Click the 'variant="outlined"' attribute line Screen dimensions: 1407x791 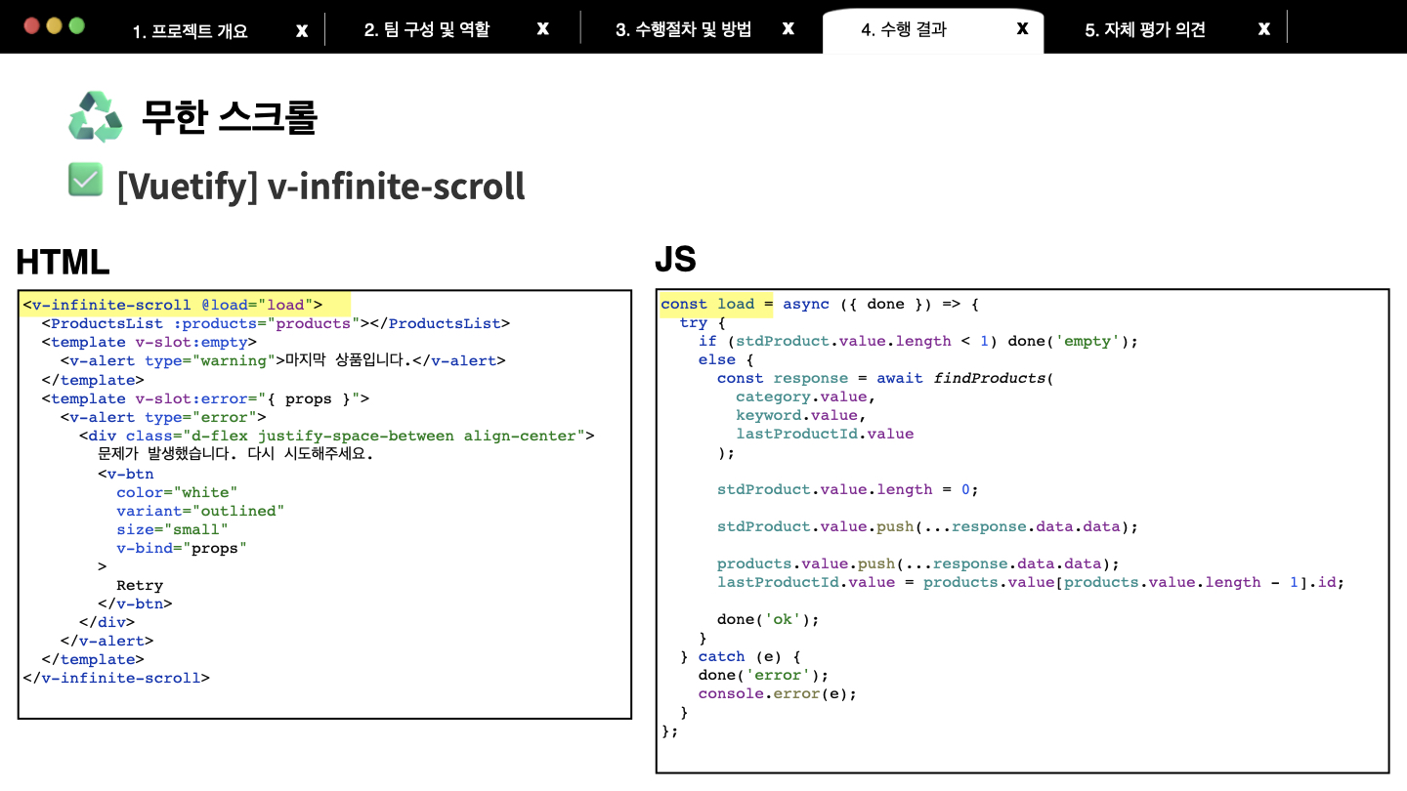point(200,511)
